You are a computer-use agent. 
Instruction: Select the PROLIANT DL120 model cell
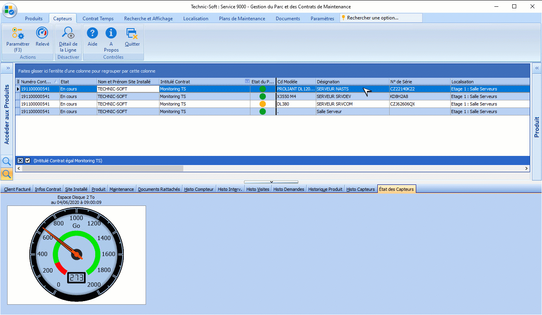[x=296, y=89]
